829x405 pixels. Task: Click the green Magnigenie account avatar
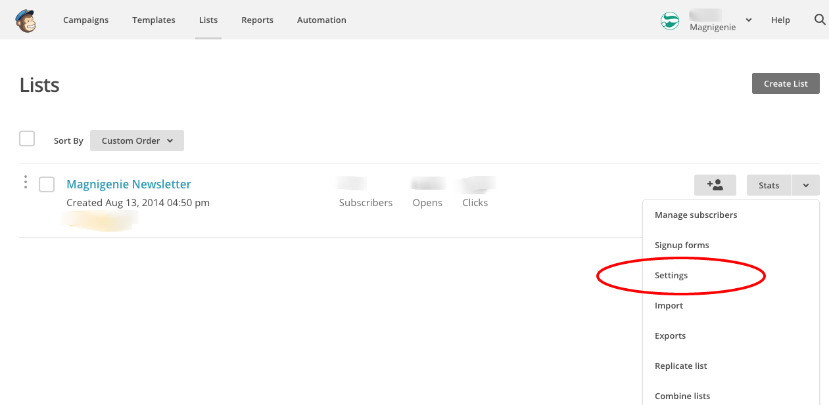[x=670, y=21]
